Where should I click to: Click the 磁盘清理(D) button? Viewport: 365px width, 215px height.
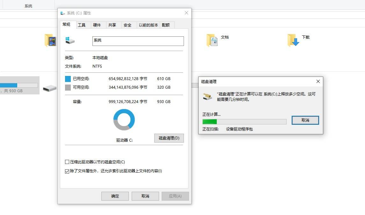(x=169, y=138)
